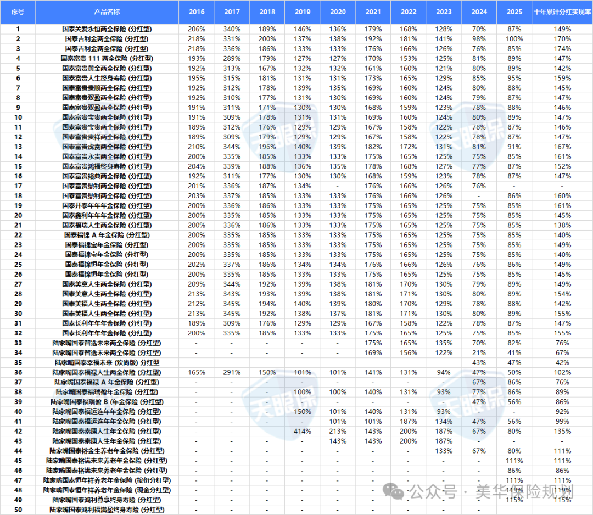Viewport: 593px width, 515px height.
Task: Click the 2020 column header
Action: pos(338,12)
